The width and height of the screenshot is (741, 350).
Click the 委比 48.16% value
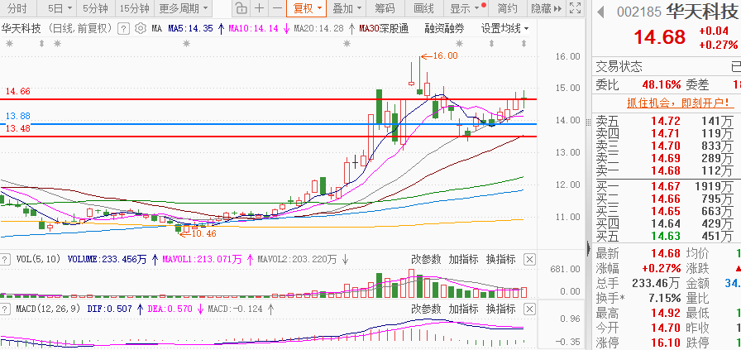coord(661,85)
